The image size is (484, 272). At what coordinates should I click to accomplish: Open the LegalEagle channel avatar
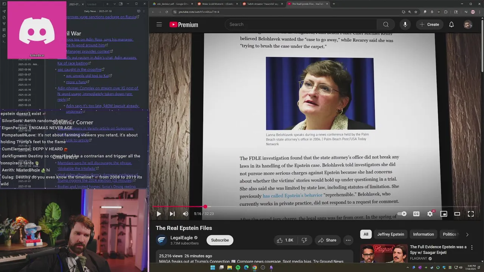click(x=161, y=240)
